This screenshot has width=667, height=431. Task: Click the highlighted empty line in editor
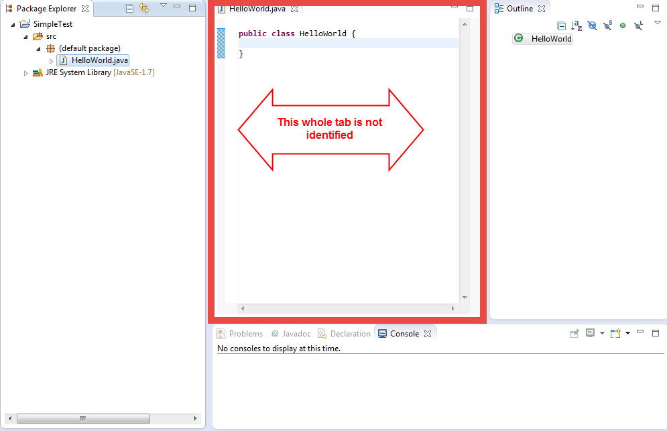pyautogui.click(x=348, y=44)
